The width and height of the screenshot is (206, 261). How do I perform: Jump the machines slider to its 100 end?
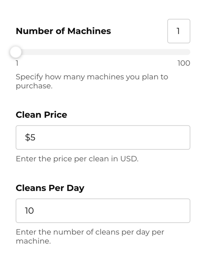(188, 52)
